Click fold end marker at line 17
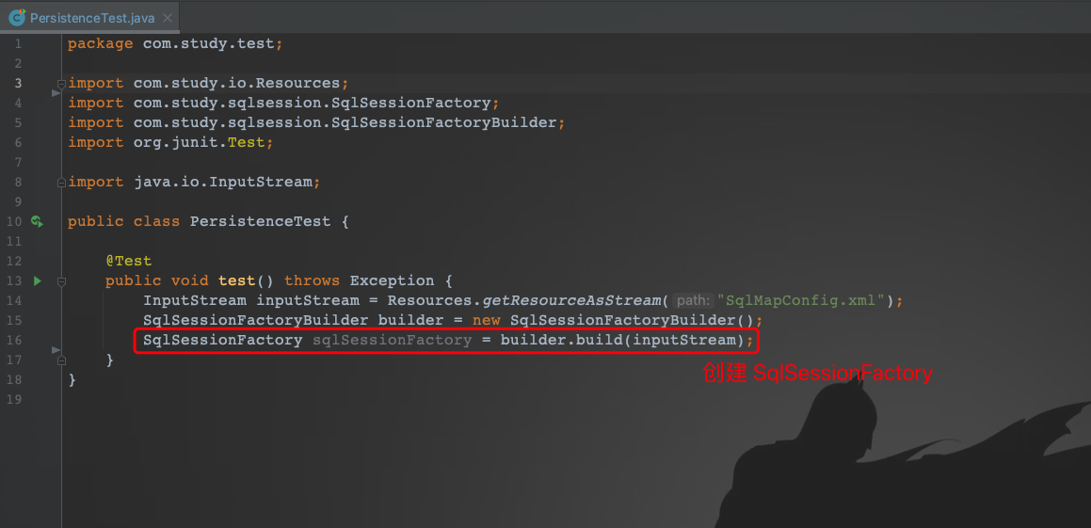 pos(61,360)
